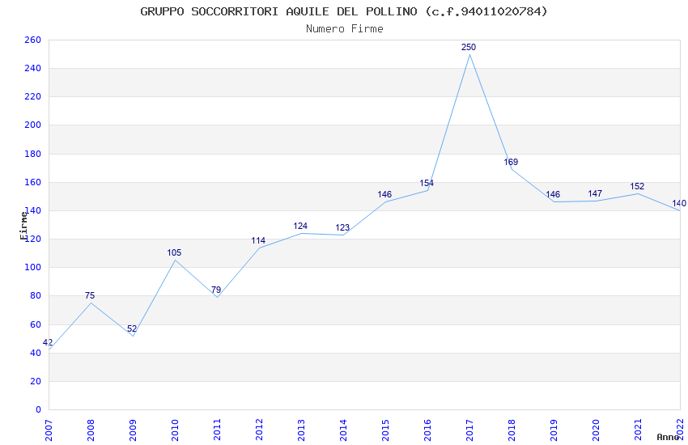Click y-axis tick value 200
688x445 pixels.
33,125
